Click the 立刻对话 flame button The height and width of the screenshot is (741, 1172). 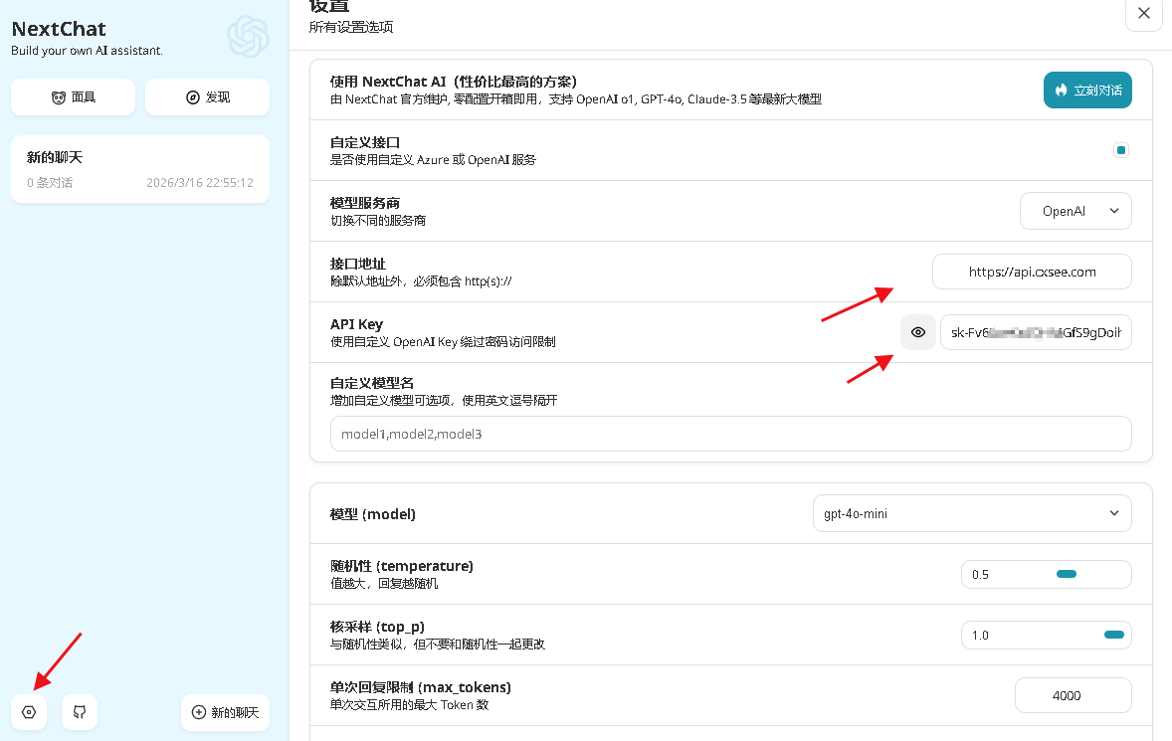(x=1087, y=90)
